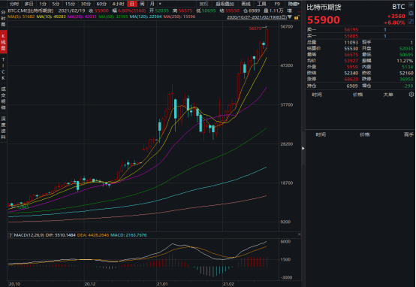
Task: Click the refresh icon beside BTC price
Action: pyautogui.click(x=411, y=14)
